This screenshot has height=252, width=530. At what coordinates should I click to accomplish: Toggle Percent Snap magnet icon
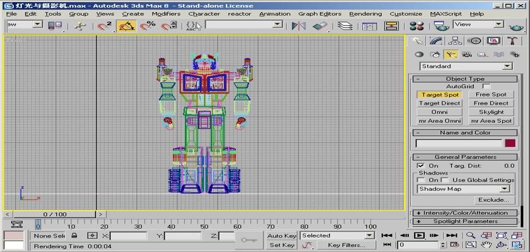148,26
